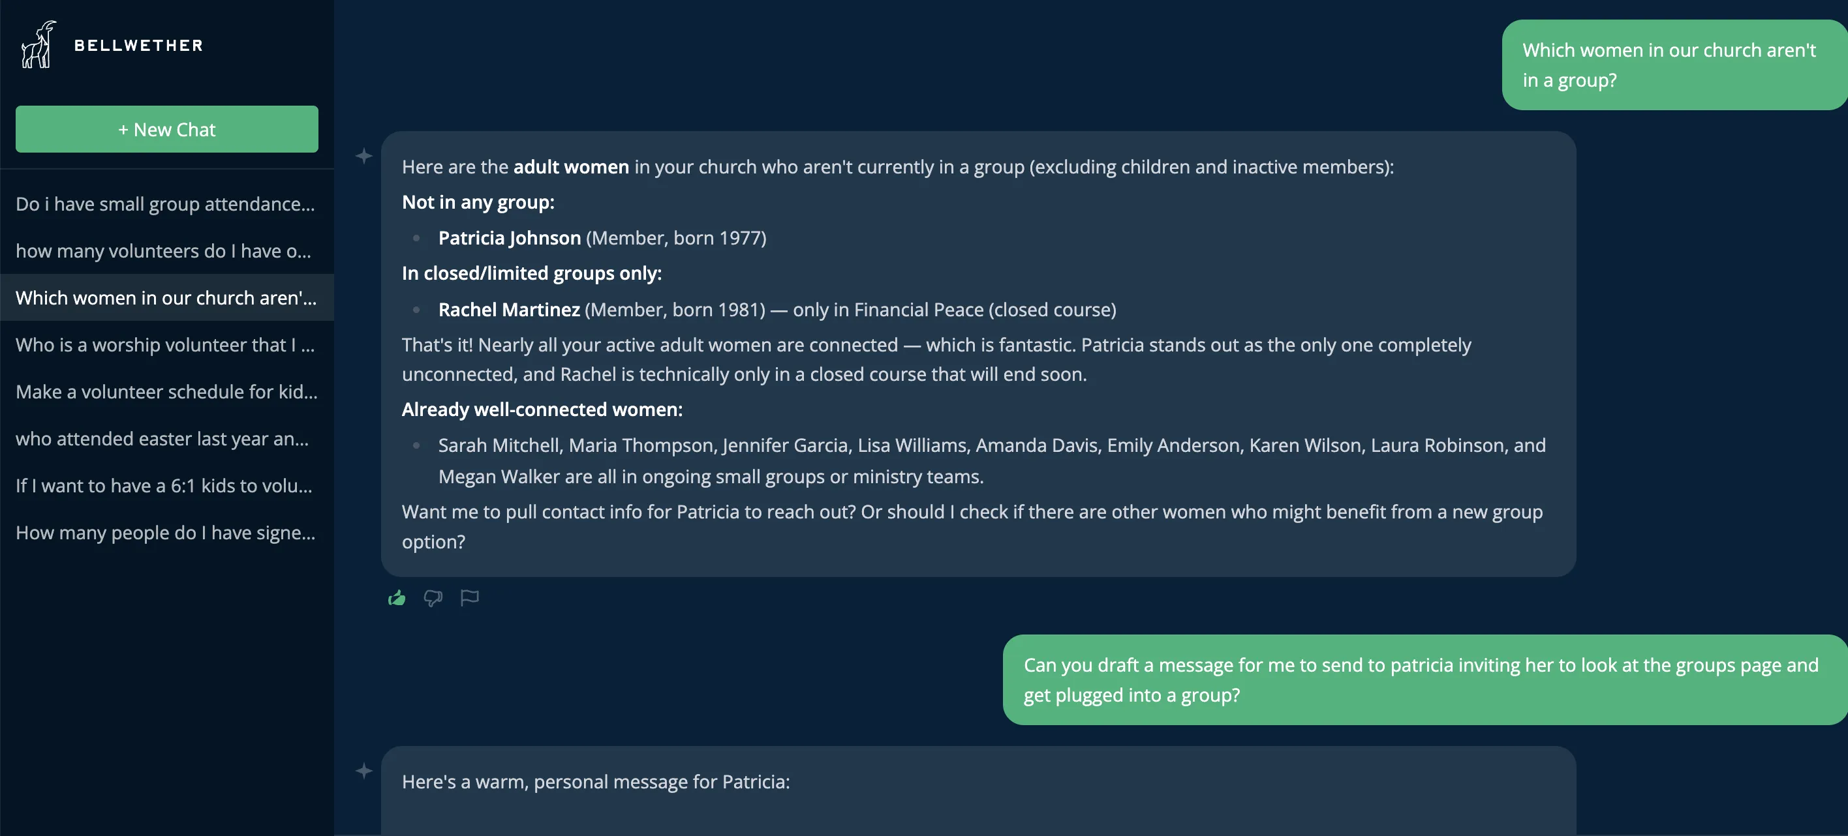The height and width of the screenshot is (836, 1848).
Task: Open the chat about small group attendance
Action: 166,203
